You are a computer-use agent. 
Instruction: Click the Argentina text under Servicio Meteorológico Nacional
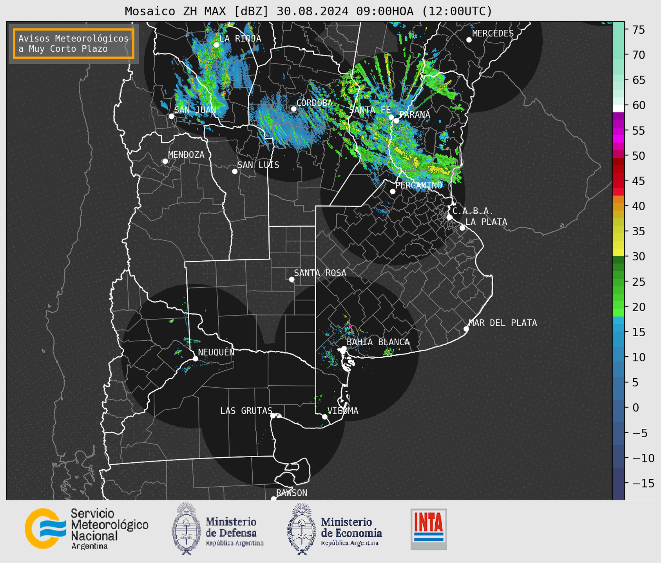(89, 546)
